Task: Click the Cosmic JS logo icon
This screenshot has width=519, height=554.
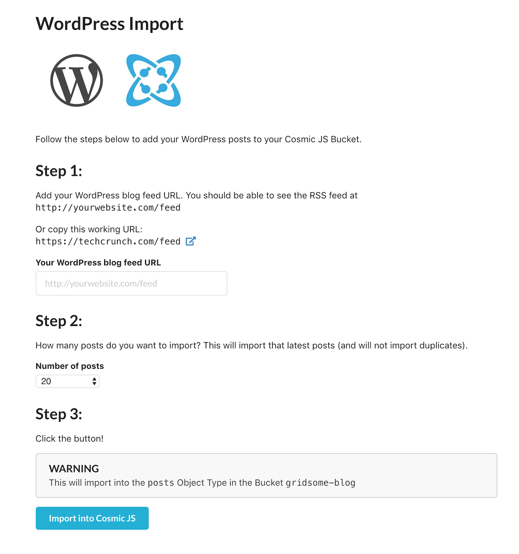Action: 153,80
